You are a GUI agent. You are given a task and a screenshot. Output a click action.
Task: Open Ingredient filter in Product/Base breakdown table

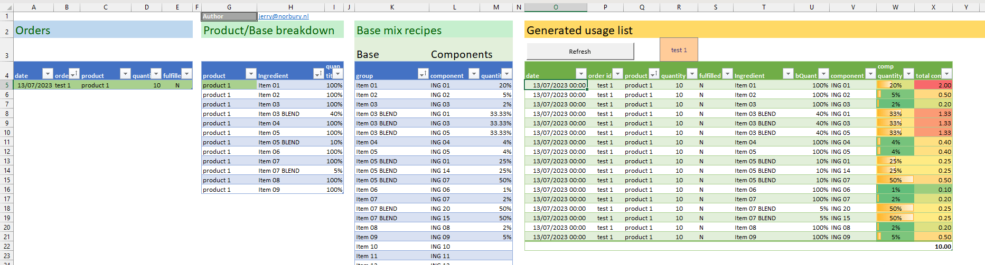[x=318, y=74]
